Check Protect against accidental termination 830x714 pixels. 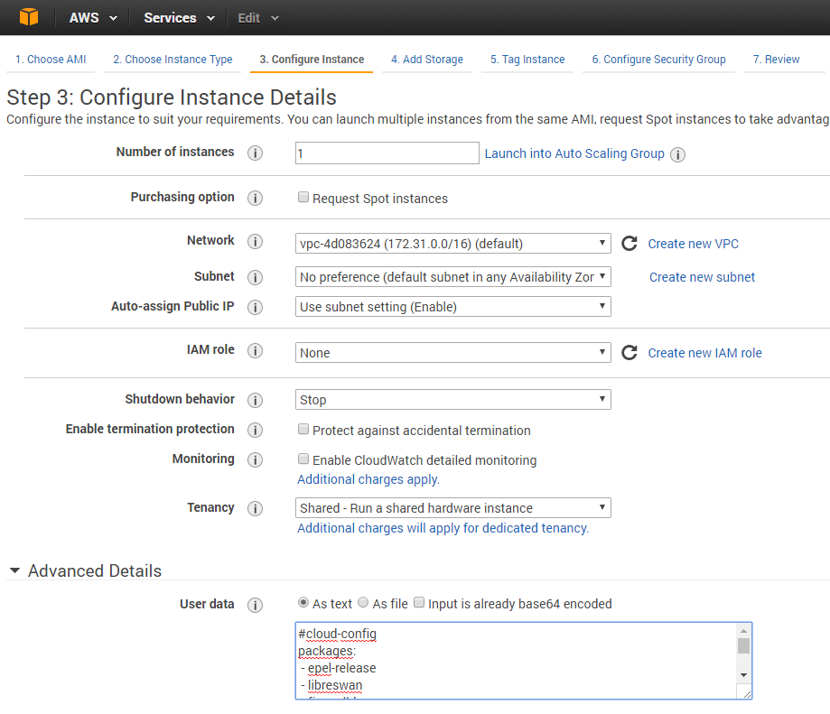(303, 429)
